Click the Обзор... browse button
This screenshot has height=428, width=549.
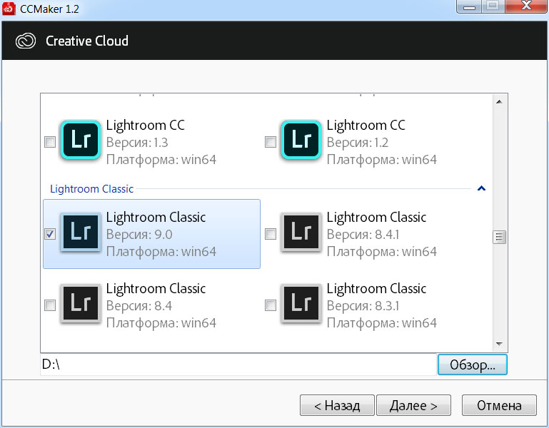coord(473,365)
